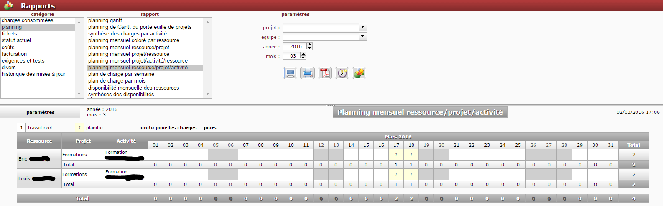Screen dimensions: 663x206
Task: Choose 'plan de charge par mois' report
Action: pyautogui.click(x=145, y=81)
